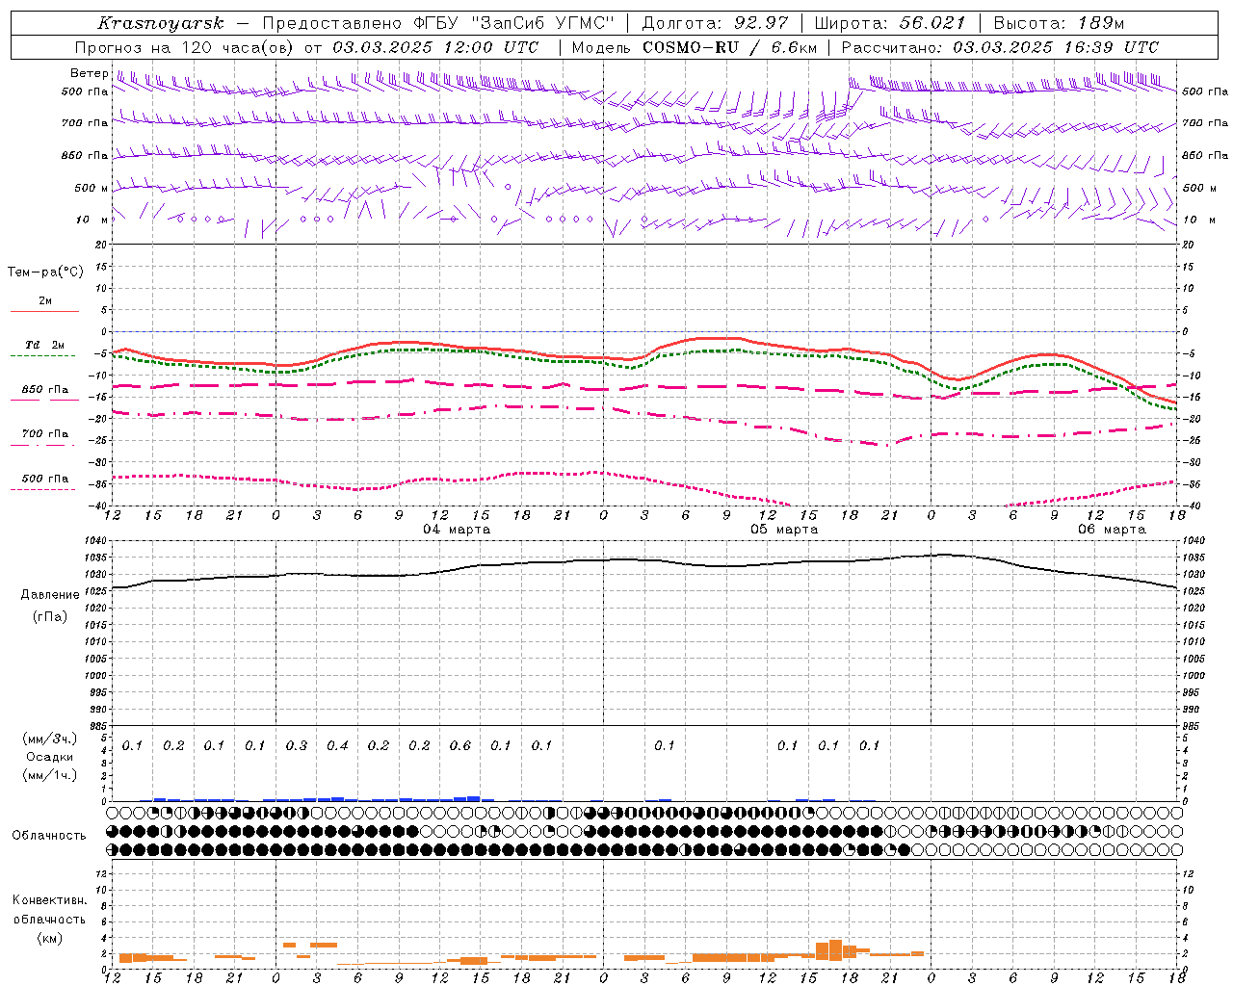Viewport: 1233px width, 986px height.
Task: Click the '0.3' precipitation amount value
Action: (x=297, y=745)
